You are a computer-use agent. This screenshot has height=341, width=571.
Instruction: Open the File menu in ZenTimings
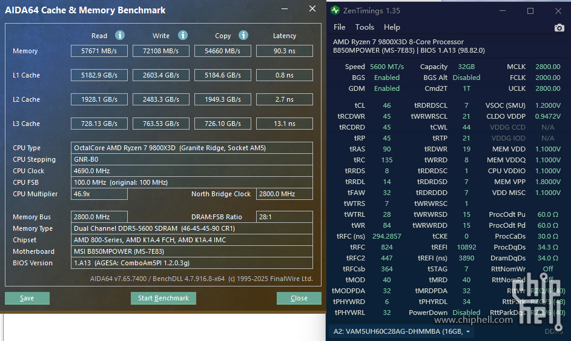coord(339,27)
